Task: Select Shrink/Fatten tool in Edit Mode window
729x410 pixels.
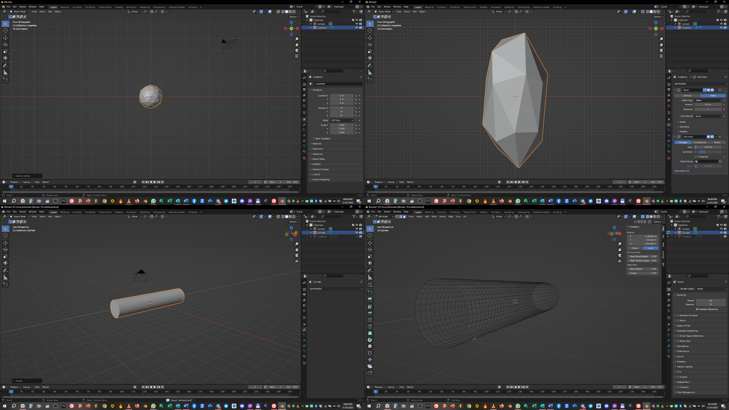Action: [370, 359]
